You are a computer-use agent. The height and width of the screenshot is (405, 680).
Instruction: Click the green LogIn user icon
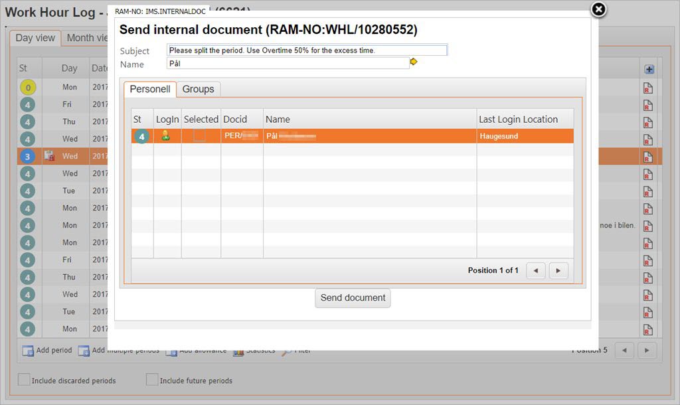[165, 136]
